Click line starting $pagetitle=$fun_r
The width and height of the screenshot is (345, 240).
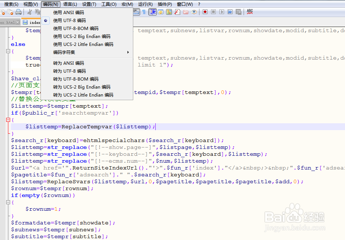coord(109,175)
